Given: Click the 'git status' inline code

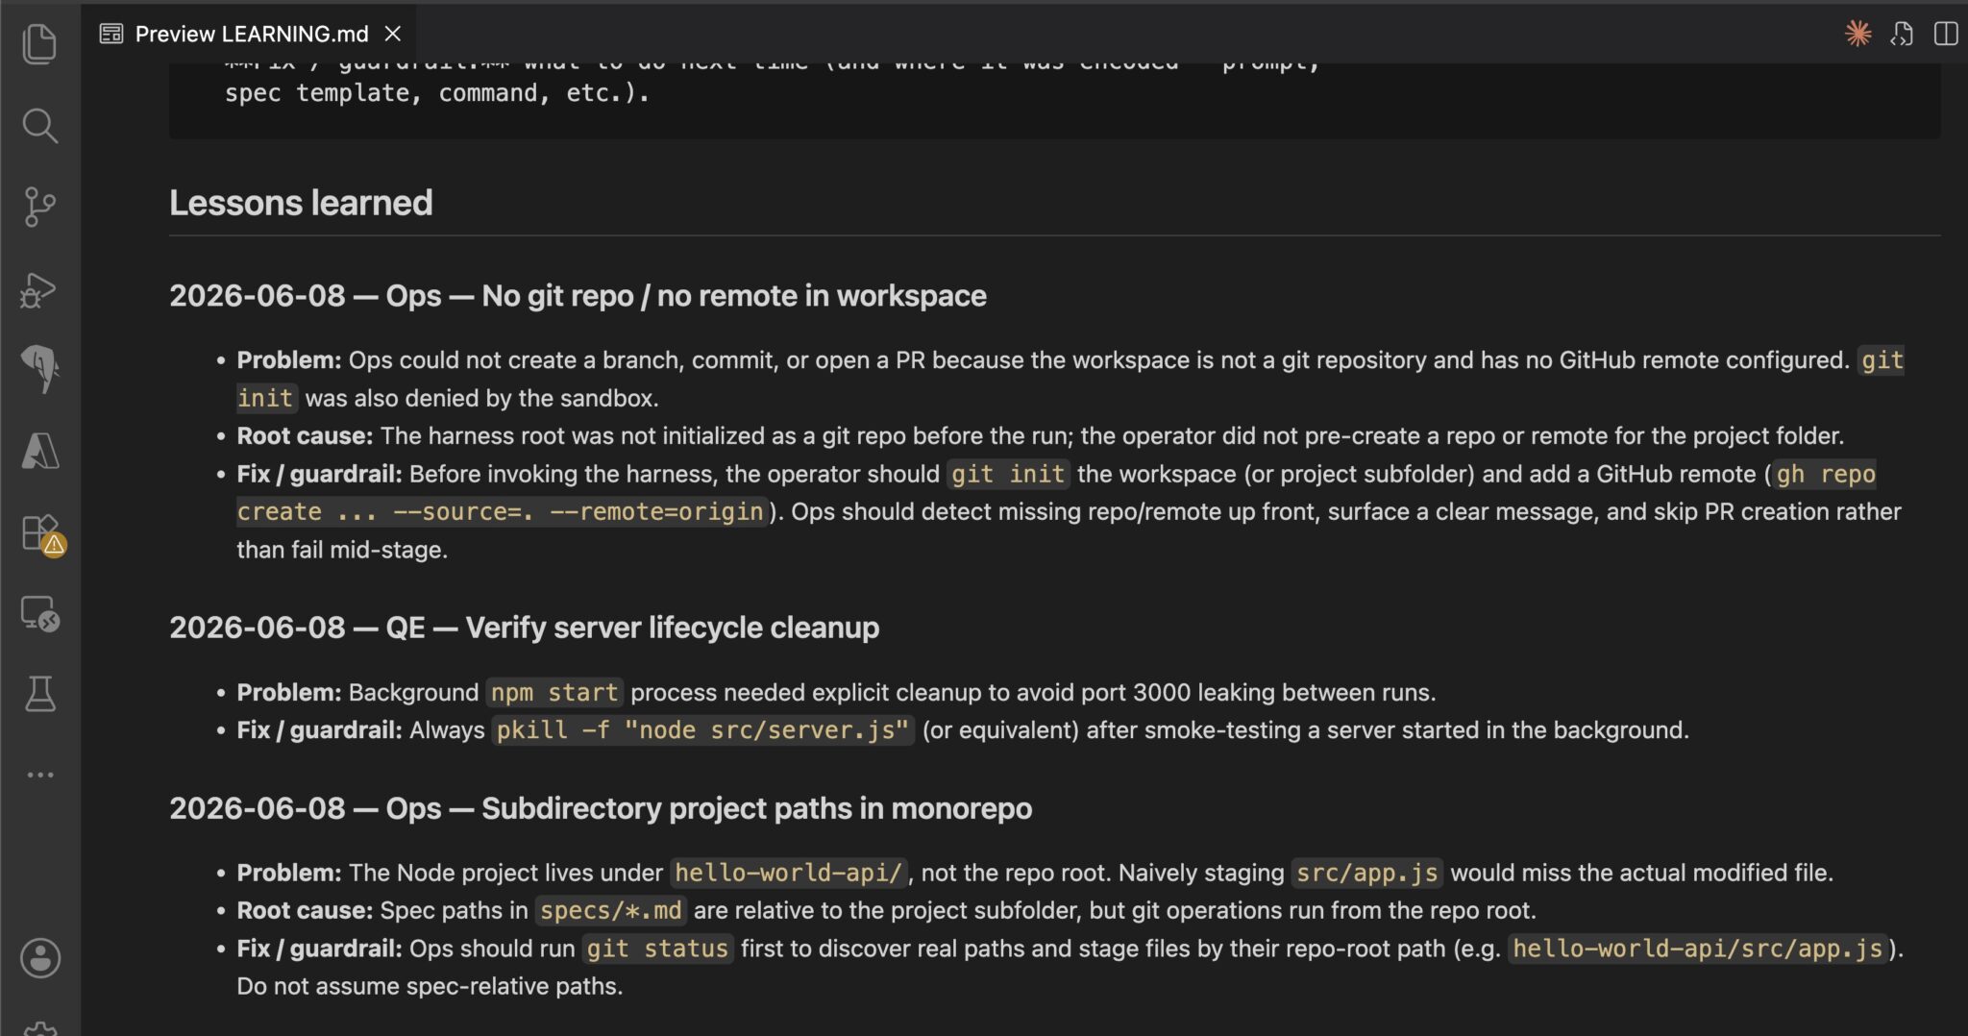Looking at the screenshot, I should pyautogui.click(x=657, y=949).
